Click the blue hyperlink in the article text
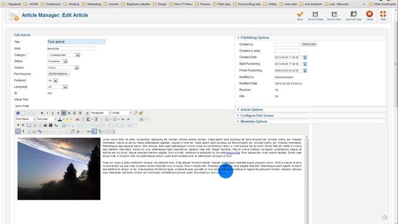The height and width of the screenshot is (224, 398). point(233,153)
